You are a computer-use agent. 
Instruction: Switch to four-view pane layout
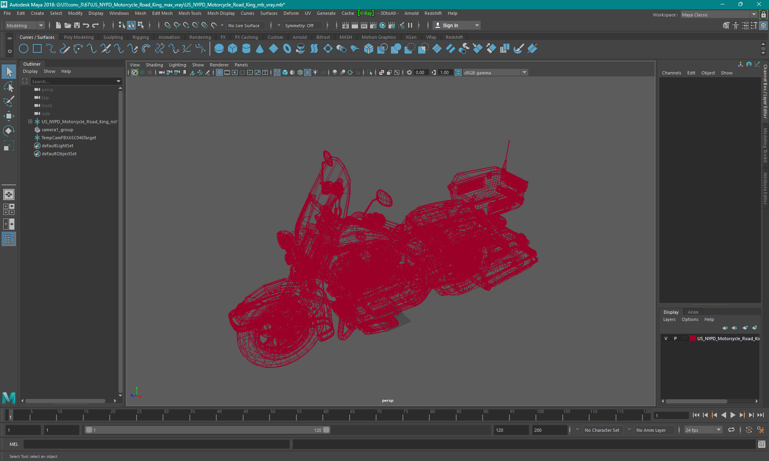[9, 209]
